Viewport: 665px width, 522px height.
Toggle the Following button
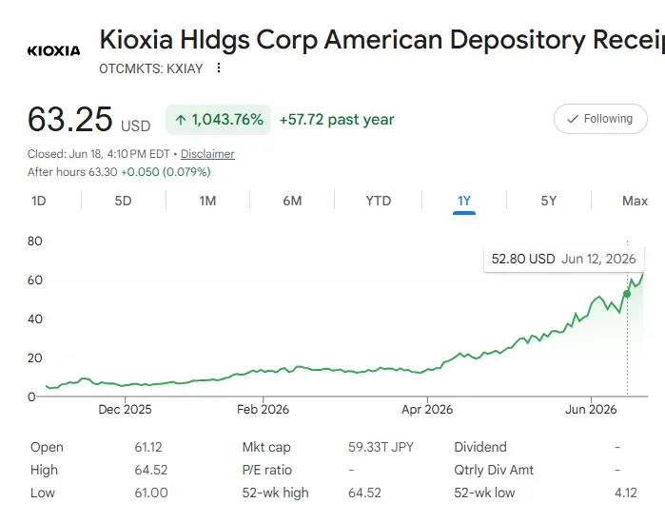click(x=600, y=119)
